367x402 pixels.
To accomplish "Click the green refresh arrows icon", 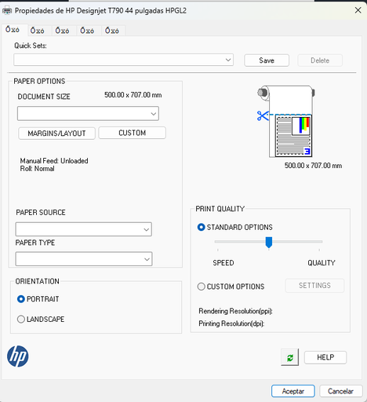I will click(289, 357).
